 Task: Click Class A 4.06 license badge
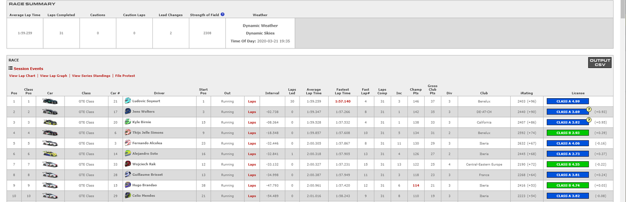point(568,143)
